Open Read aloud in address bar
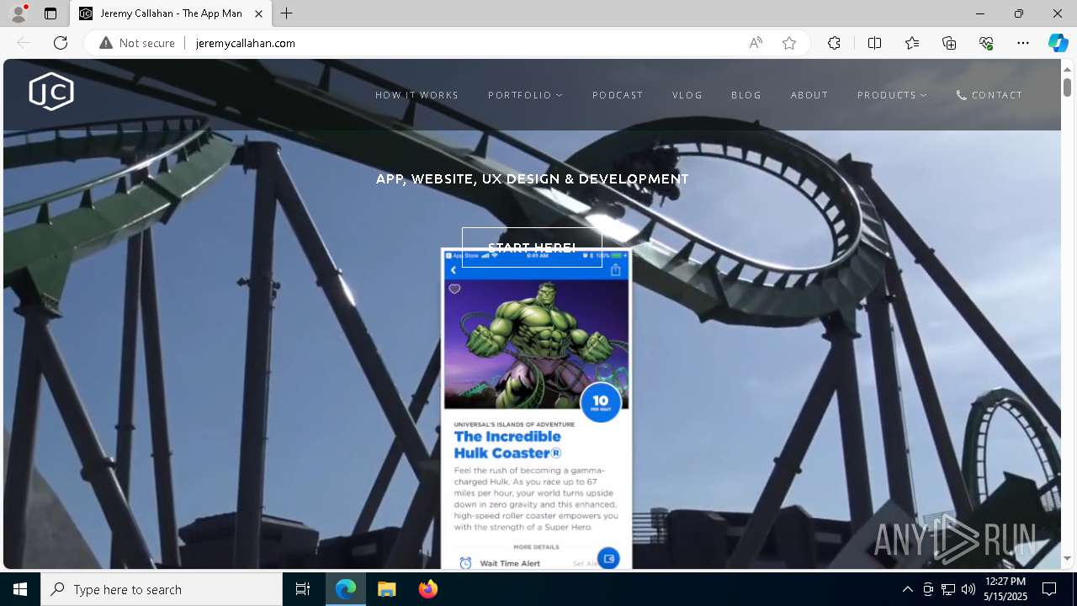 [x=756, y=43]
